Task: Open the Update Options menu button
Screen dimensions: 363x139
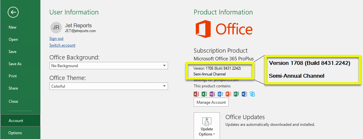Action: coord(207,126)
